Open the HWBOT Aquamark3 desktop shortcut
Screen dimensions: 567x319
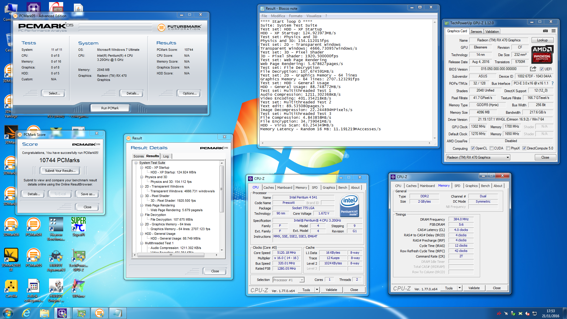[56, 260]
